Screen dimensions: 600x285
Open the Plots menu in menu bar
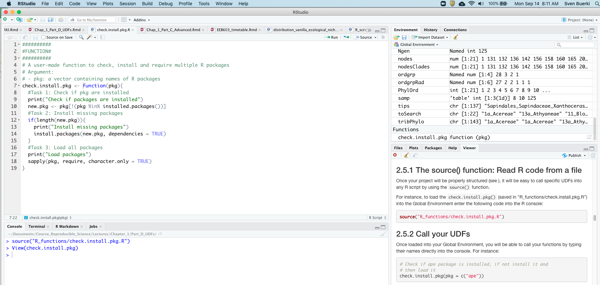(x=108, y=4)
